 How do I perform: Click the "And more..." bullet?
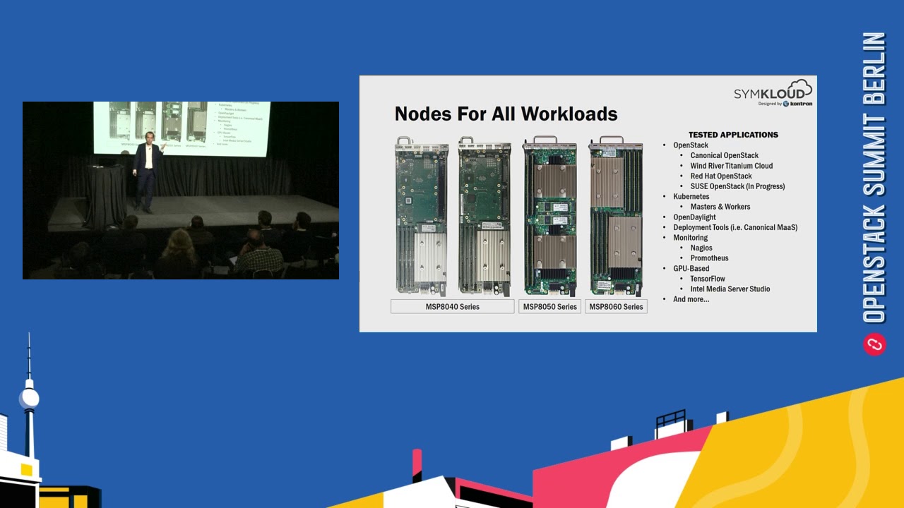(691, 299)
